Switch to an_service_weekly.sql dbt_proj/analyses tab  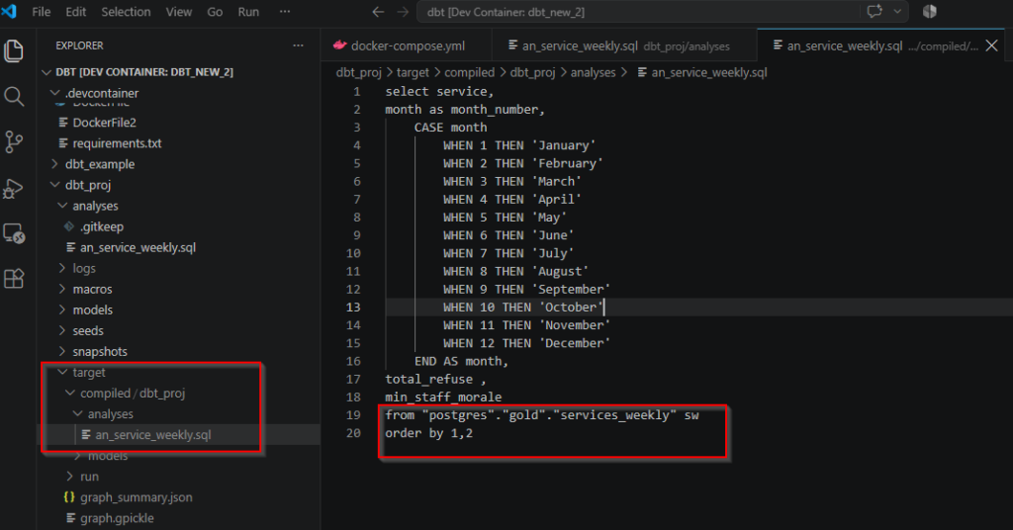coord(624,45)
